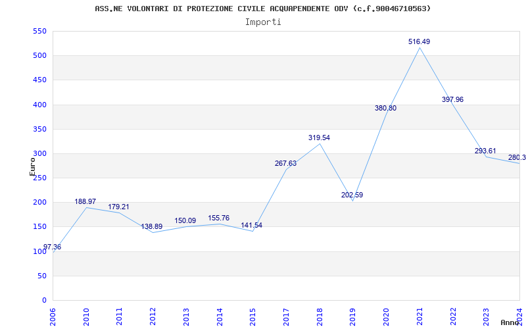Select the 138.89 data label
This screenshot has height=329, width=526.
pos(152,226)
